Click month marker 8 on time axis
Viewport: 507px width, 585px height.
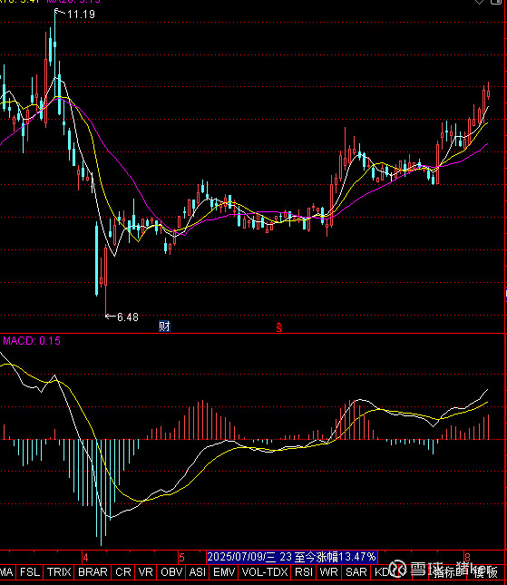click(467, 557)
